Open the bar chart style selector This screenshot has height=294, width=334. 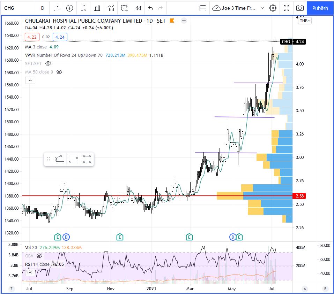[x=57, y=8]
